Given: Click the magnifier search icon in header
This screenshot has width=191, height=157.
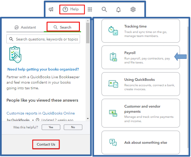Looking at the screenshot, I should 104,9.
